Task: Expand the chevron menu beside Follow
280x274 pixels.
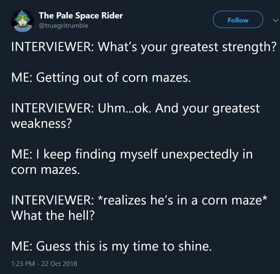Action: tap(274, 20)
